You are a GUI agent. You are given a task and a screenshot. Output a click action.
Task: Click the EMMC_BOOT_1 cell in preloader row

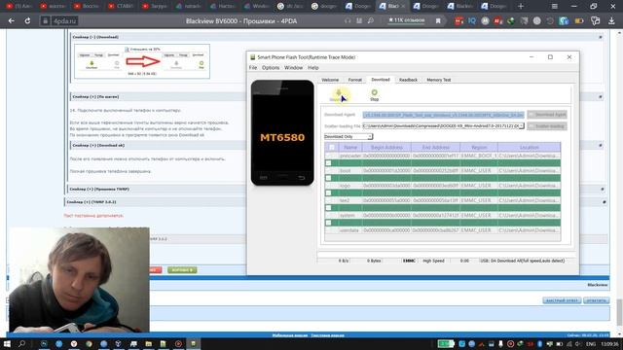479,156
